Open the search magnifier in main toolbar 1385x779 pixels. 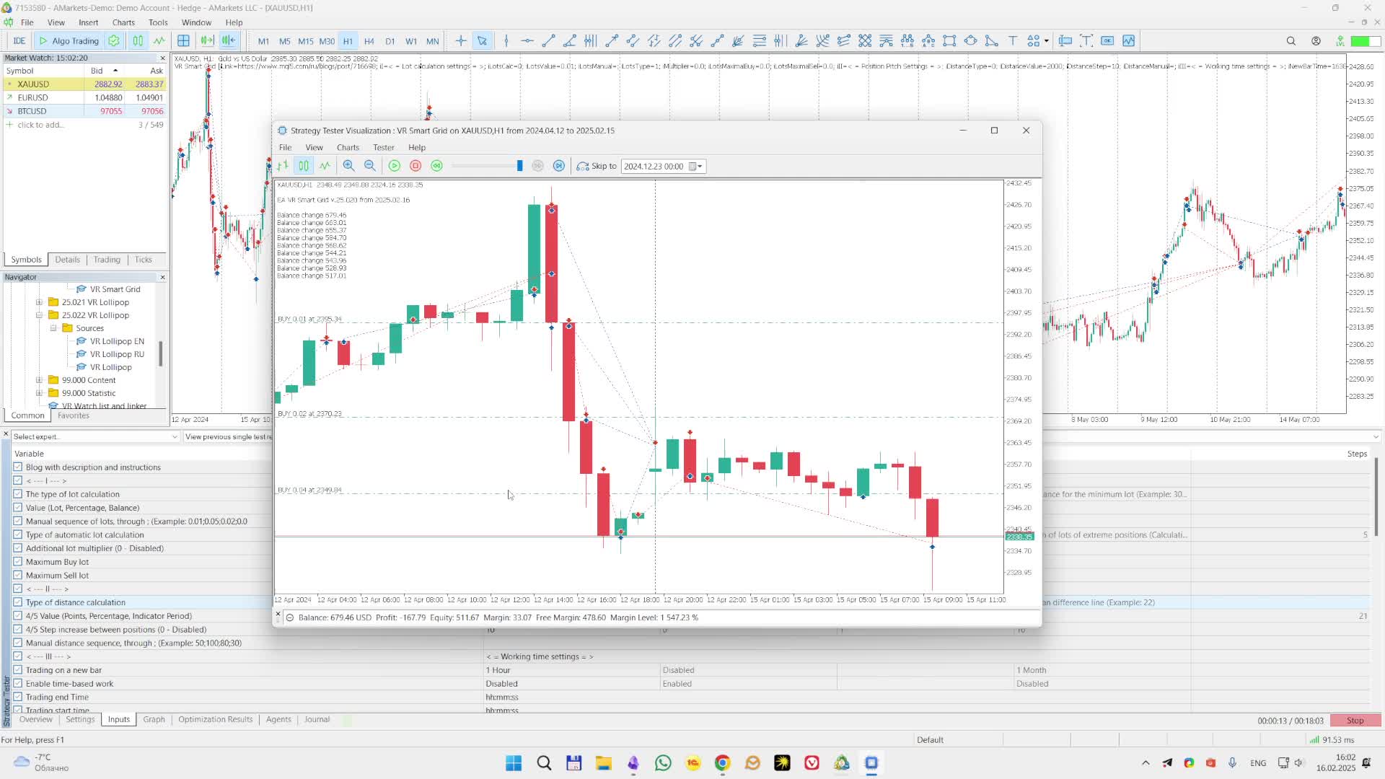pos(1291,41)
